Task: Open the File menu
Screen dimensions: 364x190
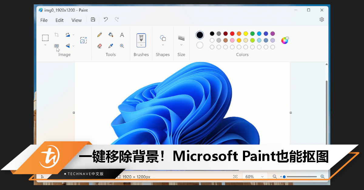Action: tap(44, 20)
